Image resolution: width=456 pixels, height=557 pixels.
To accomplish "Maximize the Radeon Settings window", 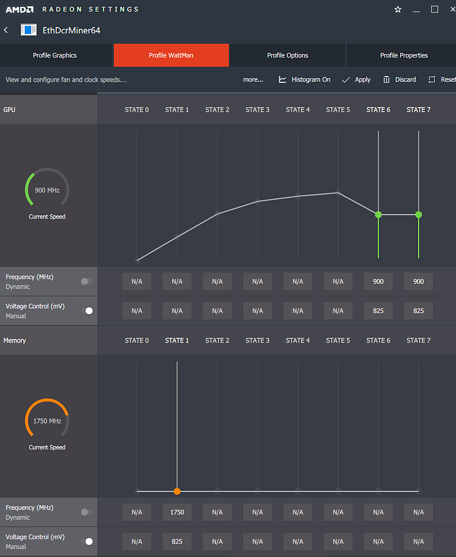I will point(435,9).
